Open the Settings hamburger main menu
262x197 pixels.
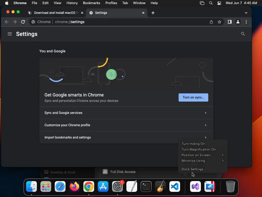(x=10, y=34)
